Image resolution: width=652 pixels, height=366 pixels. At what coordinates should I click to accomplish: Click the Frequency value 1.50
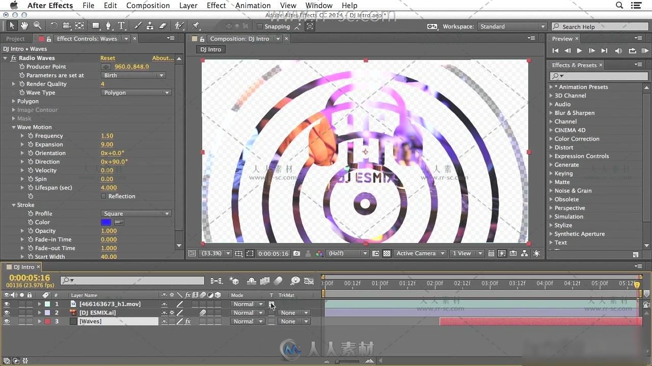point(107,136)
